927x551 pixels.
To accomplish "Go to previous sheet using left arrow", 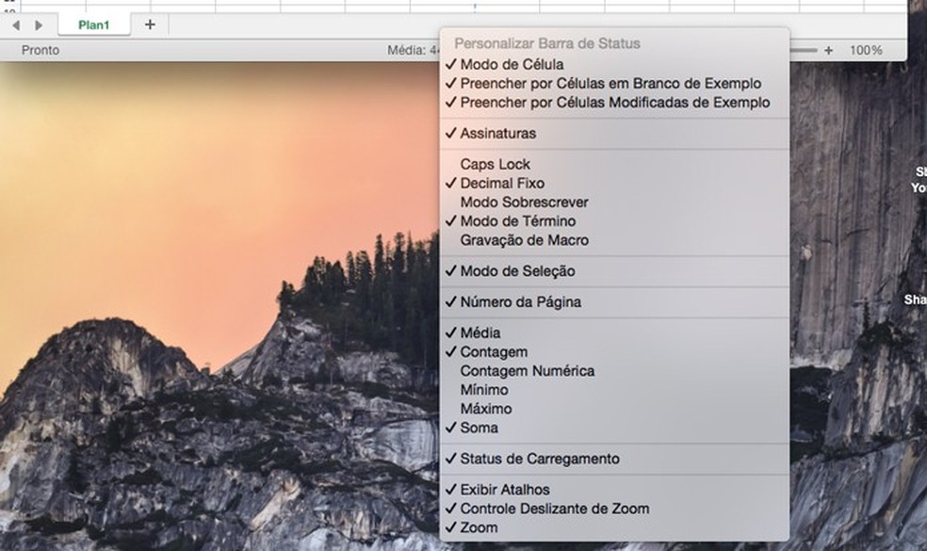I will pyautogui.click(x=16, y=24).
